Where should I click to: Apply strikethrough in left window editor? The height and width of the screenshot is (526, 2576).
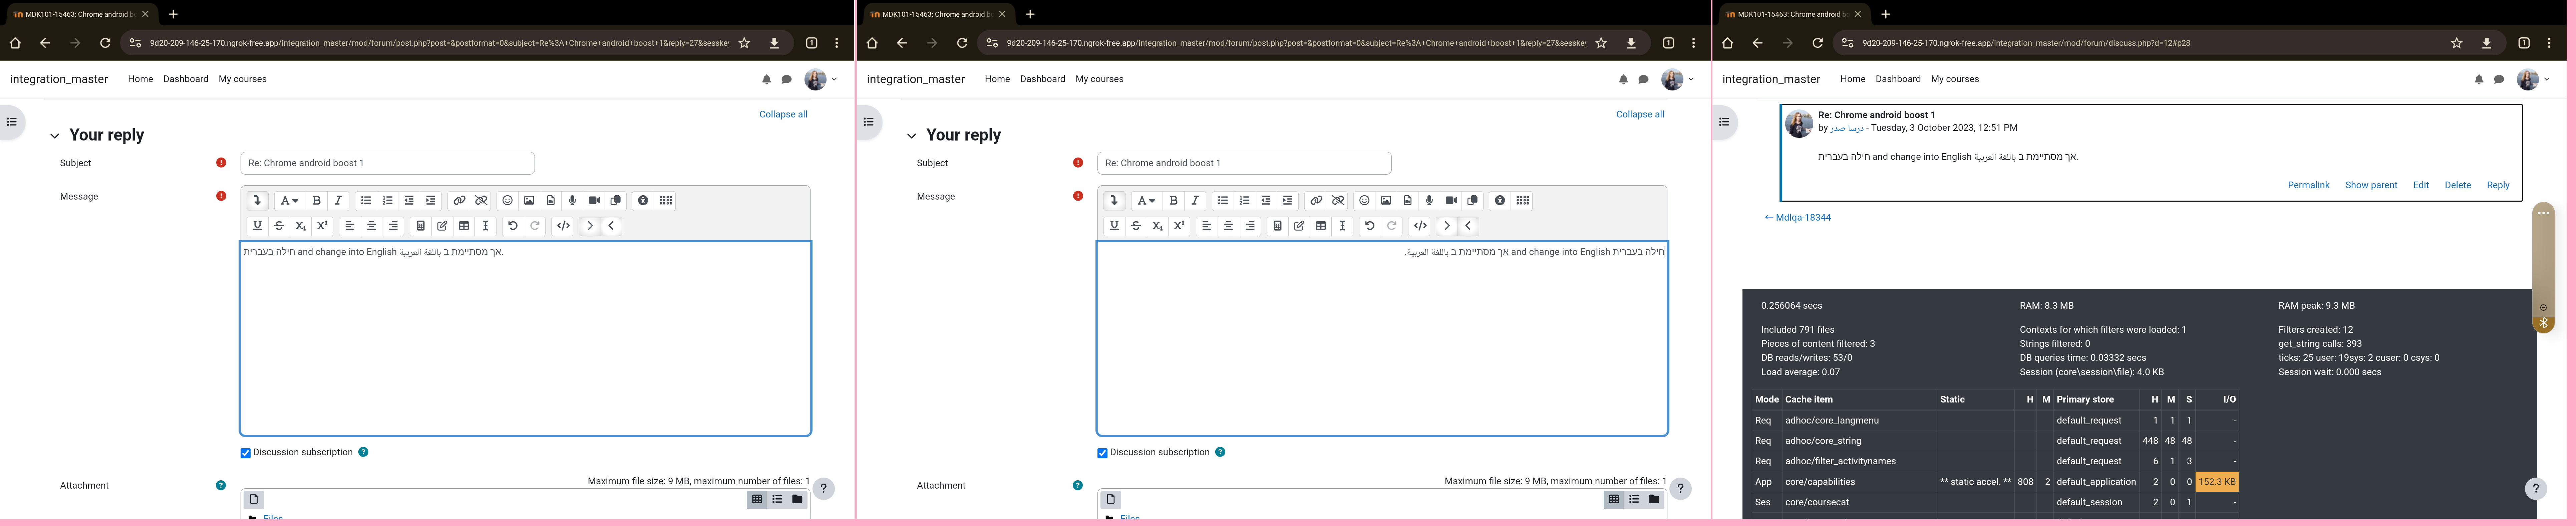pyautogui.click(x=279, y=226)
